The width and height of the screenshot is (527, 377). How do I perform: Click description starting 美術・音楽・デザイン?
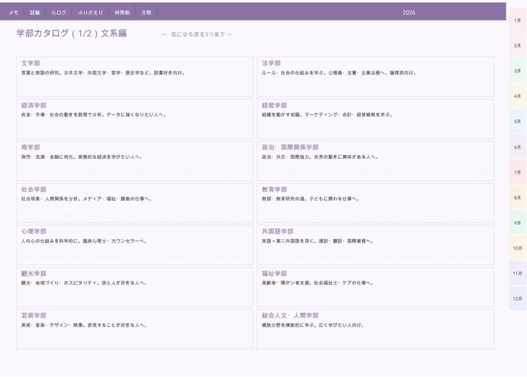click(84, 325)
